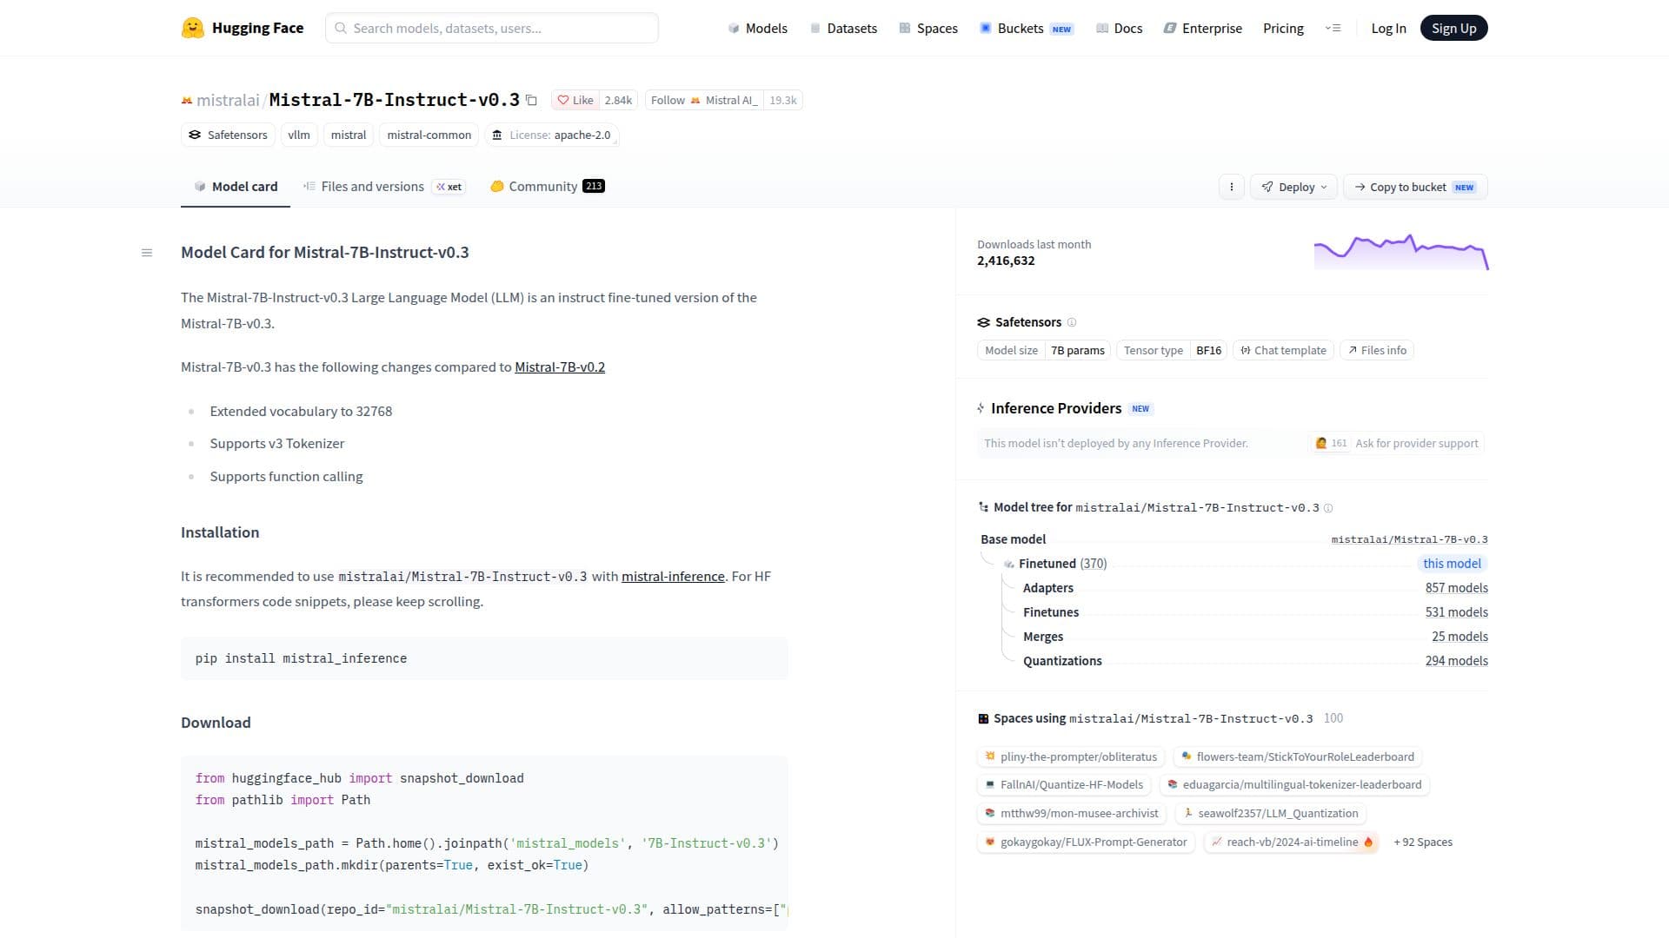Click the heart Like button
Image resolution: width=1669 pixels, height=938 pixels.
575,100
